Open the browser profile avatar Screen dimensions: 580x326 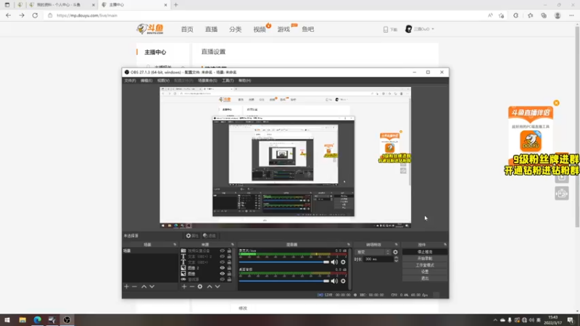[x=558, y=15]
